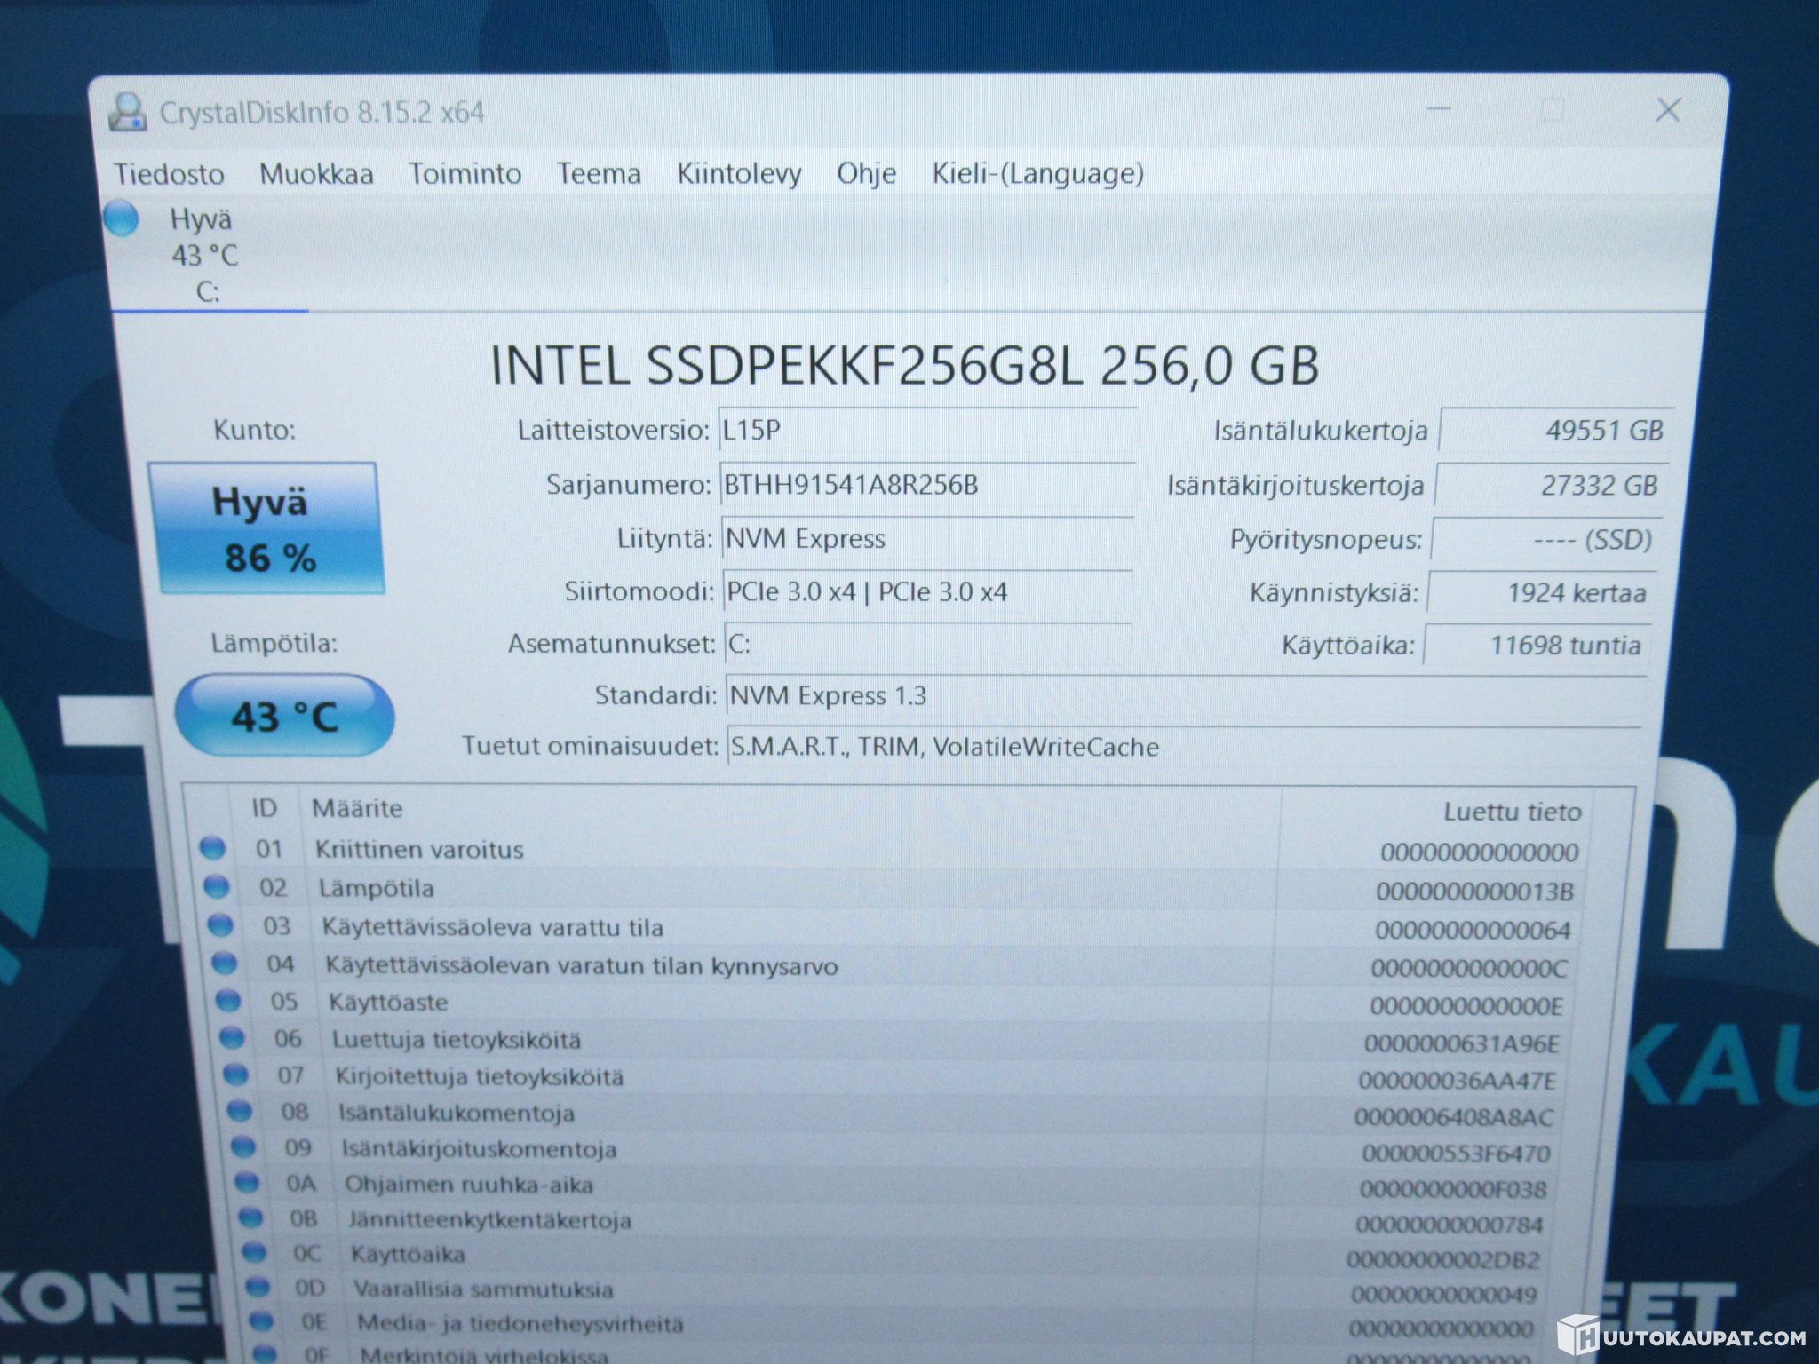Image resolution: width=1819 pixels, height=1364 pixels.
Task: Click raw value 000000000000013B for Lämpötila
Action: pyautogui.click(x=1475, y=892)
